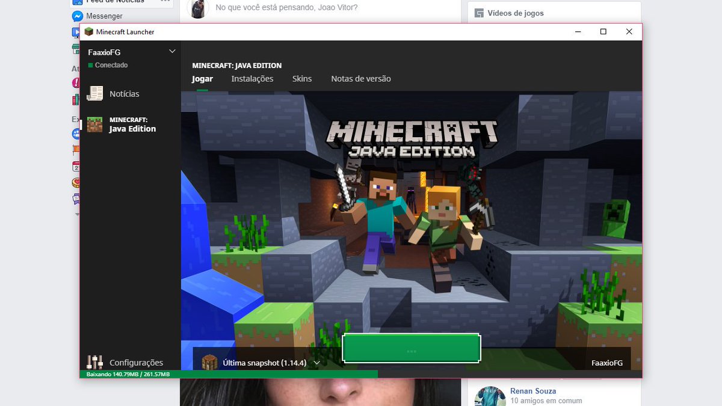
Task: Click the Vídeos de jogos gaming icon
Action: coord(480,13)
